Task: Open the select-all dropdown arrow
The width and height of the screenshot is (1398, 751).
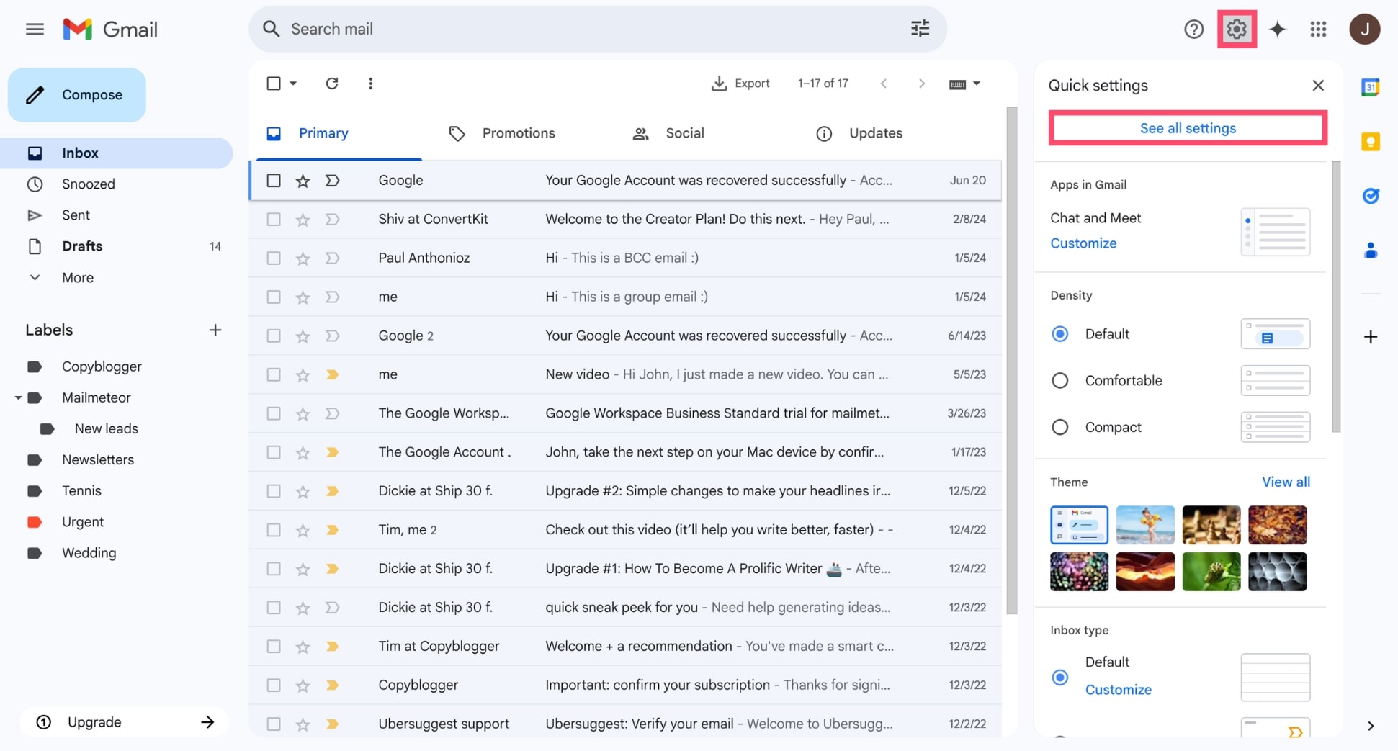Action: click(292, 83)
